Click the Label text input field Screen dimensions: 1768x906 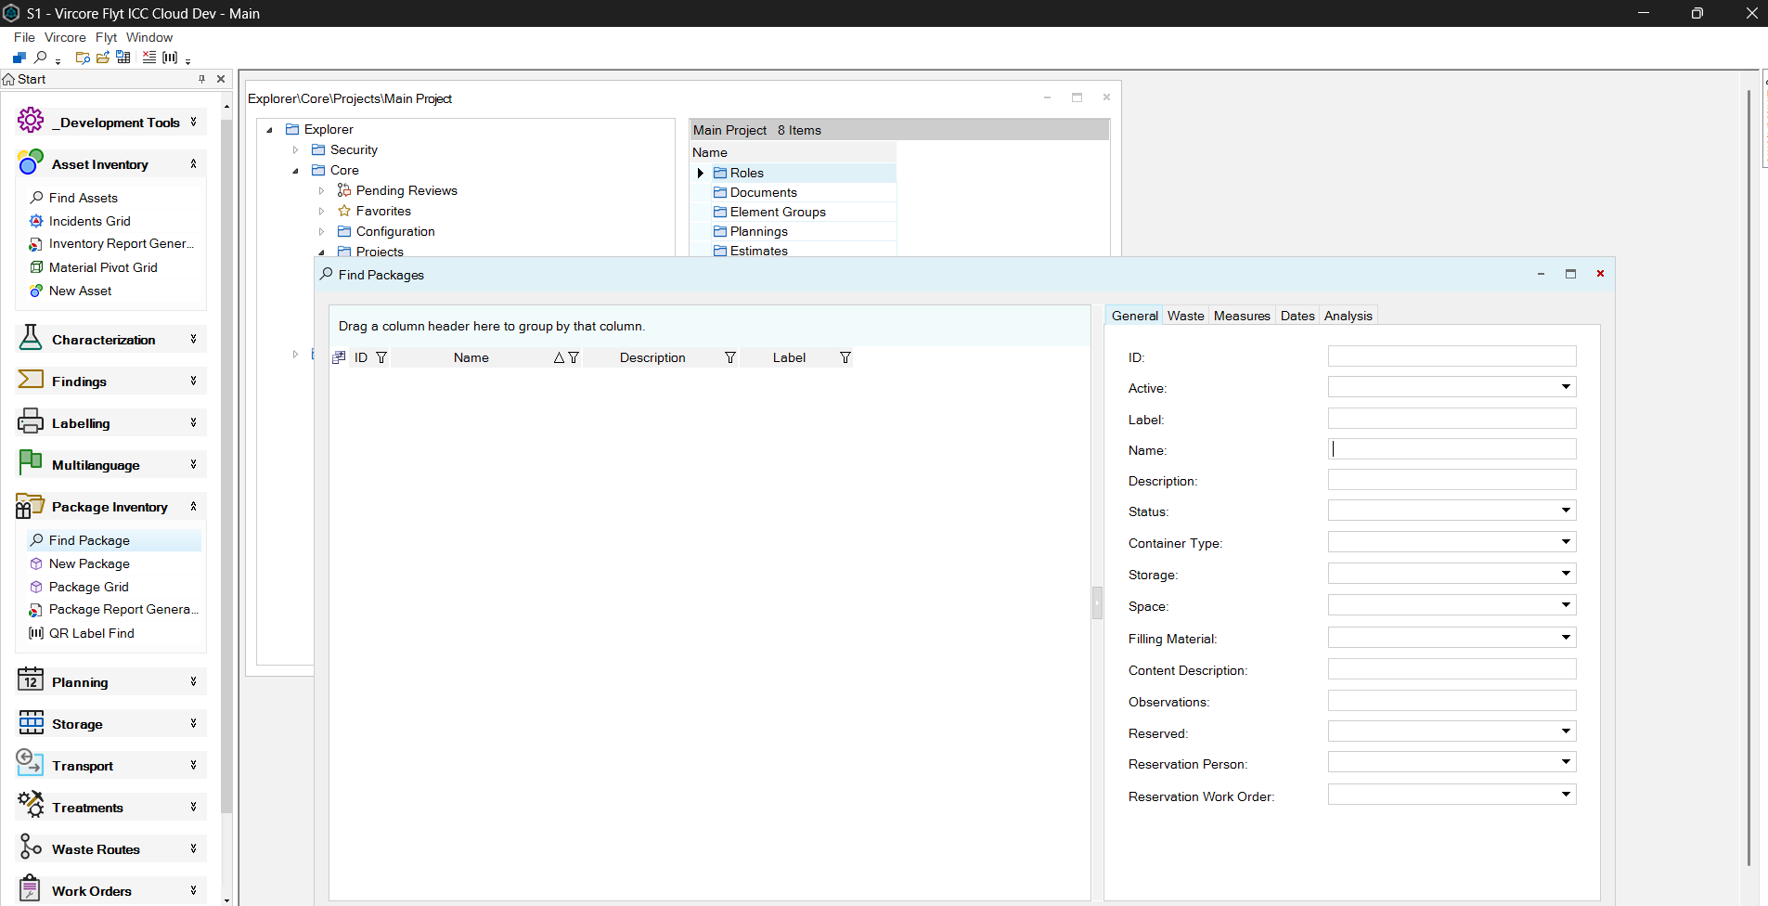click(x=1452, y=419)
